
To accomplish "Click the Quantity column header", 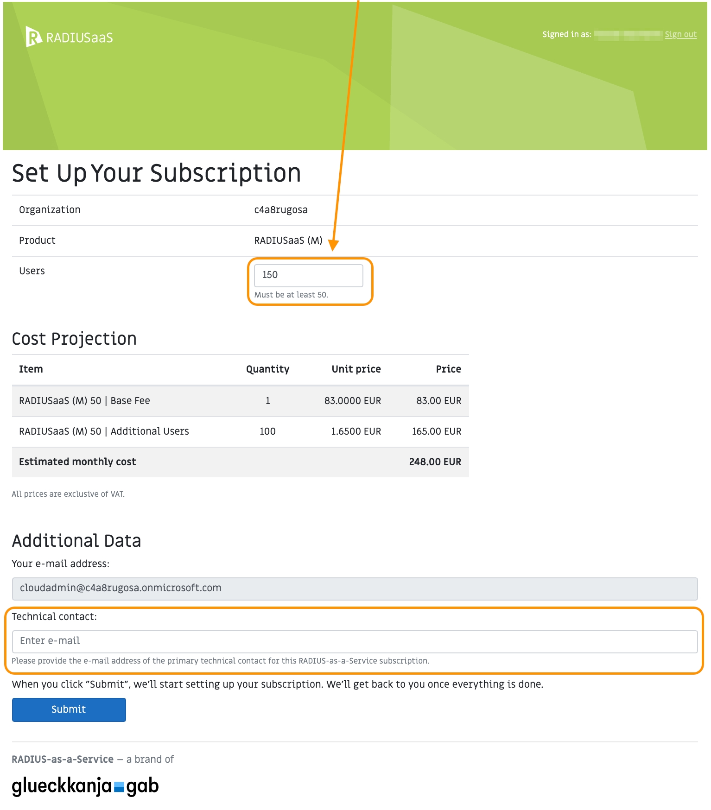I will click(x=267, y=369).
